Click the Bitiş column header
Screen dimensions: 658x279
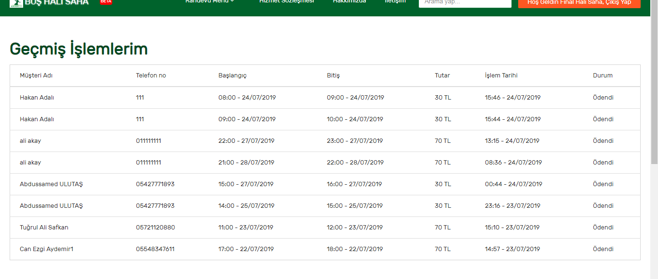pos(333,76)
